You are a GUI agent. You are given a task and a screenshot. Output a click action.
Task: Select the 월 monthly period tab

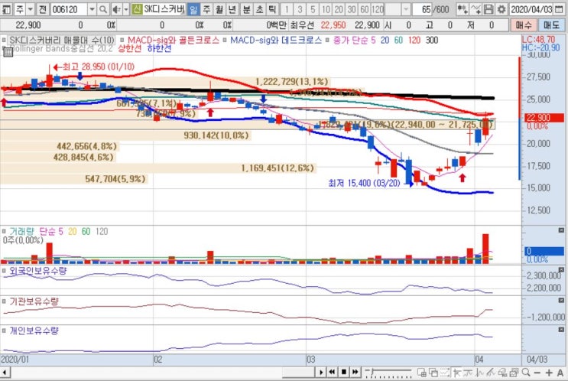coord(219,9)
